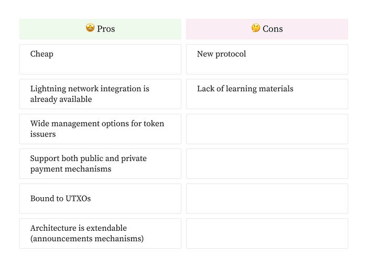The image size is (367, 267).
Task: Click the last empty Cons cell
Action: click(267, 233)
